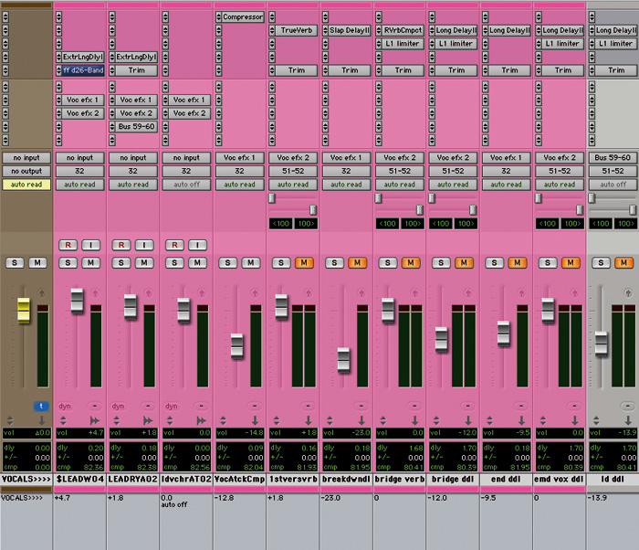Click the yellow VOCALS volume fader
The width and height of the screenshot is (639, 550).
[25, 311]
